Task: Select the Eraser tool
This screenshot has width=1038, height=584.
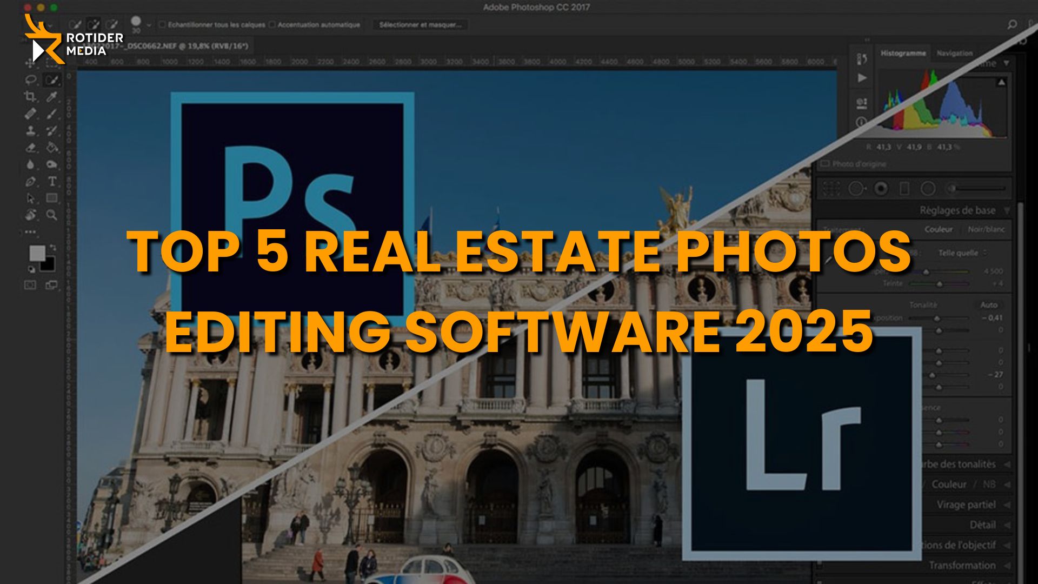Action: point(31,147)
